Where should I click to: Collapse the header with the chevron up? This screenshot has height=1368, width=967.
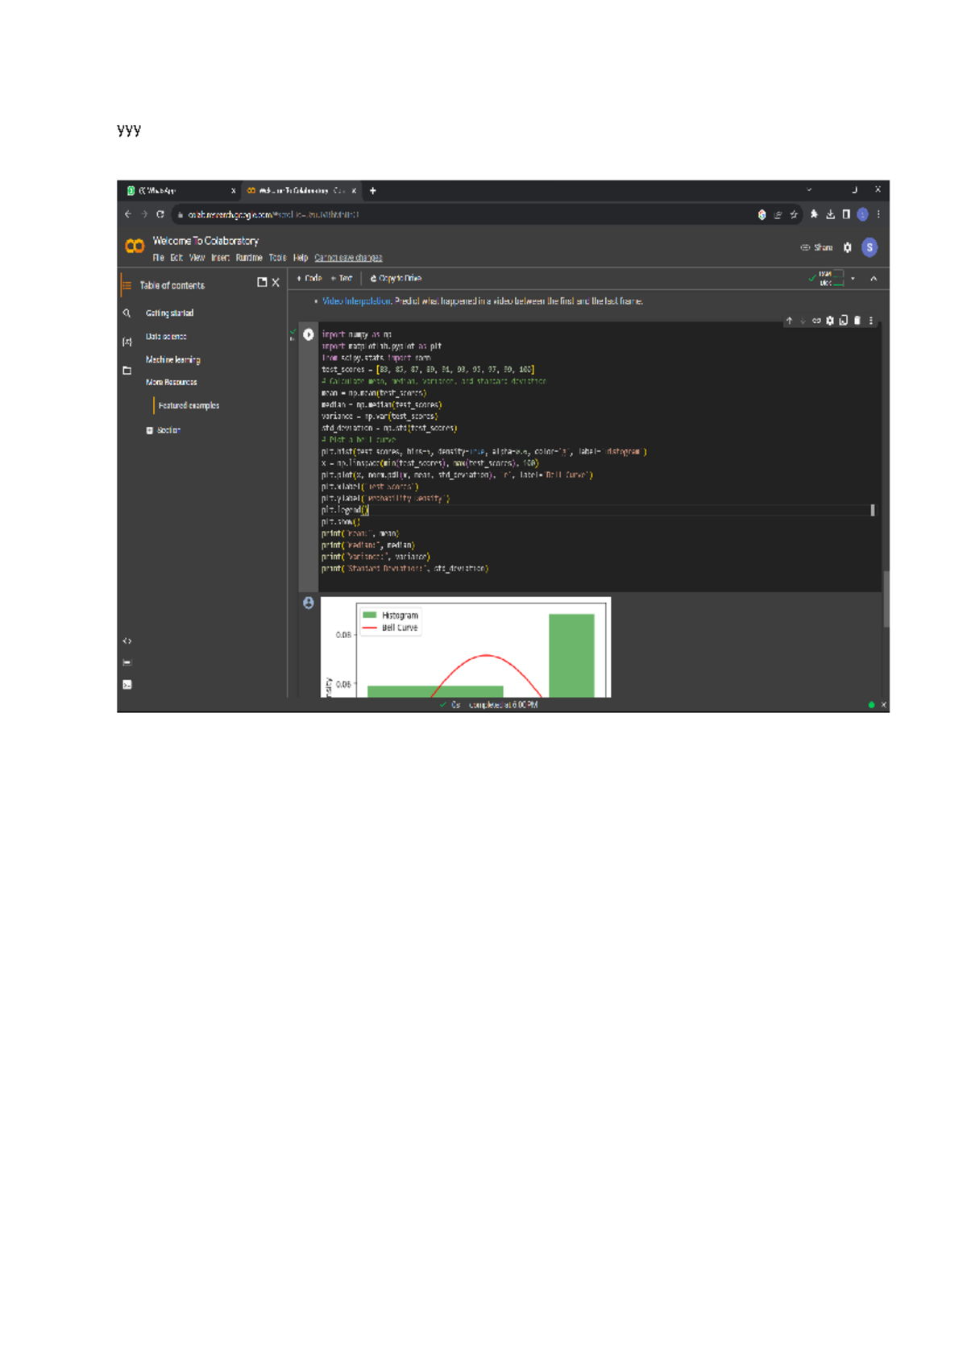[x=874, y=279]
